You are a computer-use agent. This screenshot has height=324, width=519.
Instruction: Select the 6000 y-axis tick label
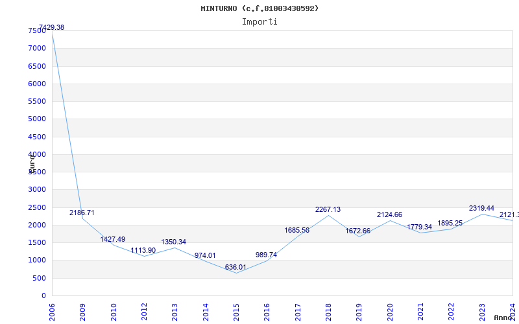tap(37, 84)
